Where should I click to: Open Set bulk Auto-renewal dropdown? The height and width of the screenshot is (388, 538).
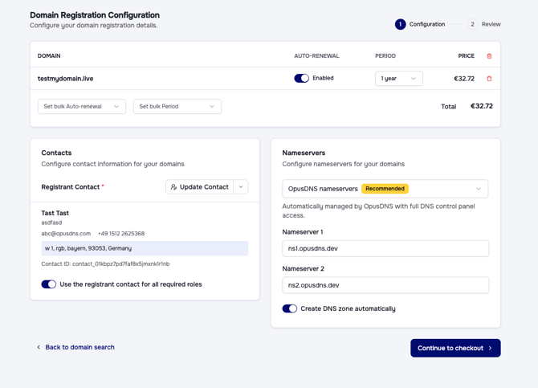82,107
